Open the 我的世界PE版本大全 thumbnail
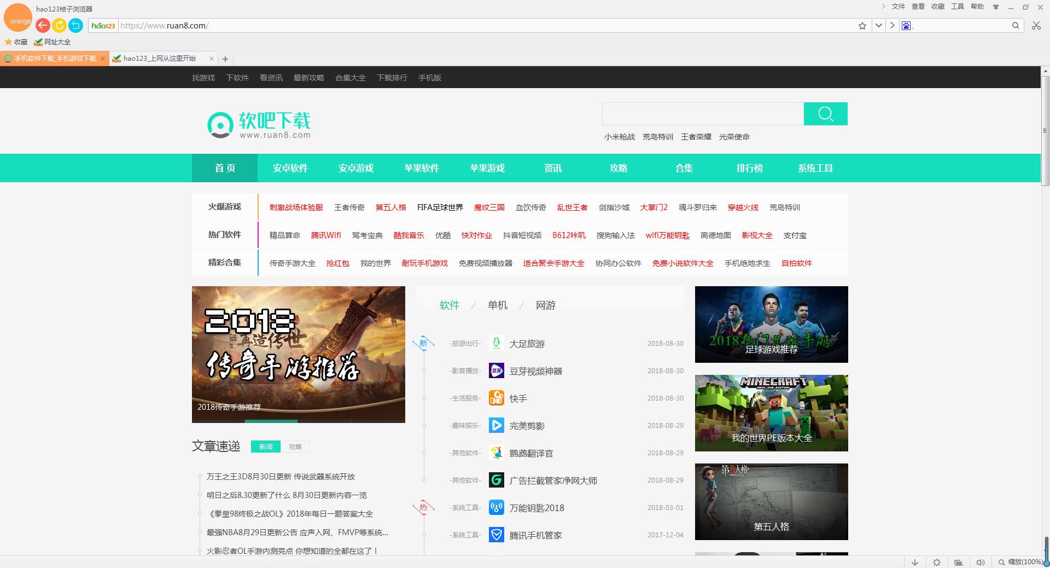 [772, 413]
